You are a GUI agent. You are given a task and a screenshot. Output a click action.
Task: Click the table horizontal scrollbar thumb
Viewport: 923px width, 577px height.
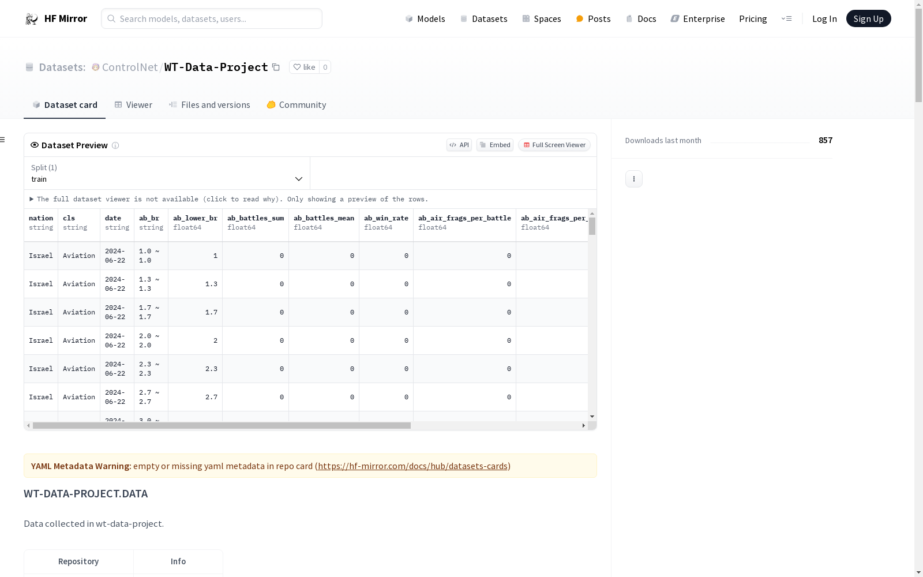pos(222,426)
